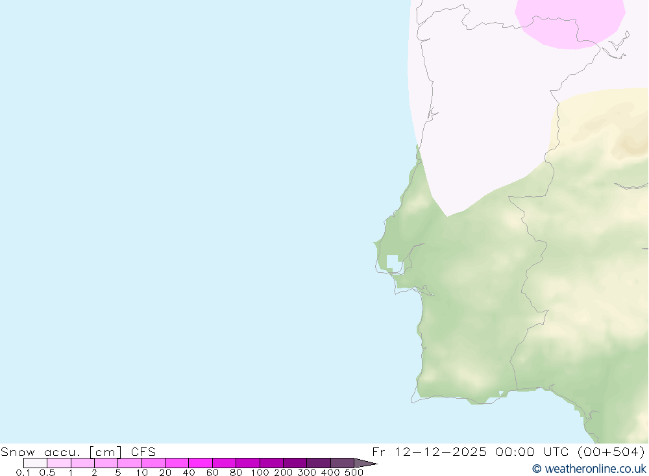This screenshot has width=649, height=476.
Task: Choose the 2–5 cm legend swatch
Action: [x=106, y=463]
